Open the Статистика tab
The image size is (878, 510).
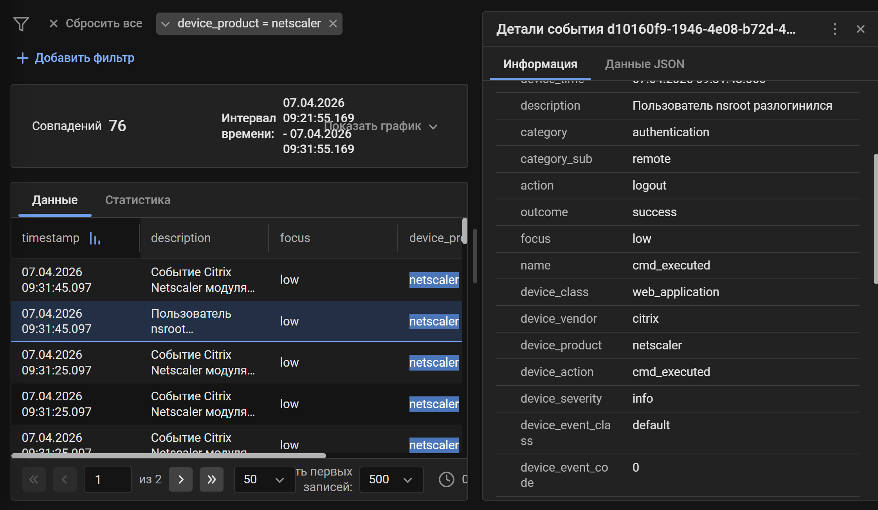tap(138, 200)
